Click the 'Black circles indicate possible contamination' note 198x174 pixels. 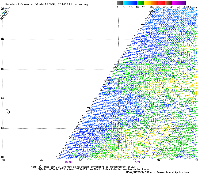(x=120, y=169)
